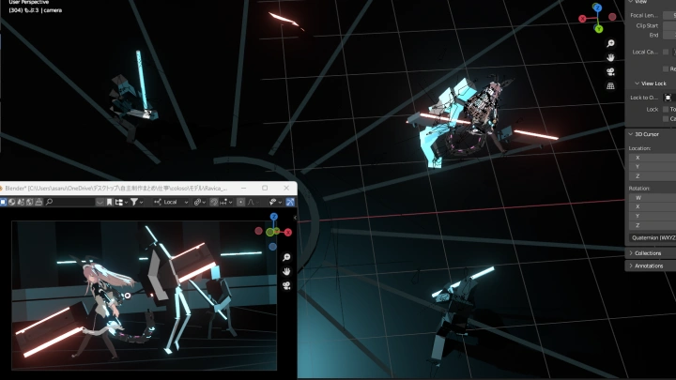Click the 3D Cursor Location Z field
This screenshot has width=676, height=380.
(653, 176)
